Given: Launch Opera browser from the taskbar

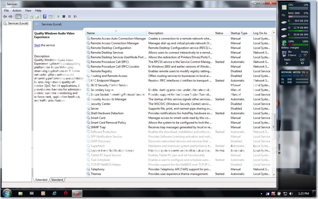Looking at the screenshot, I should point(66,193).
